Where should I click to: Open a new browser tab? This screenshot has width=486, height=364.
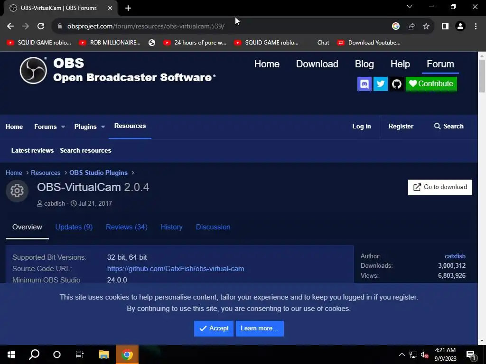pyautogui.click(x=128, y=8)
